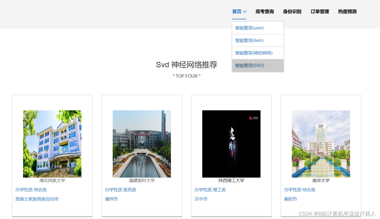Choose 智能推荐(user) from the dropdown
Screen dimensions: 380x219
pyautogui.click(x=258, y=28)
